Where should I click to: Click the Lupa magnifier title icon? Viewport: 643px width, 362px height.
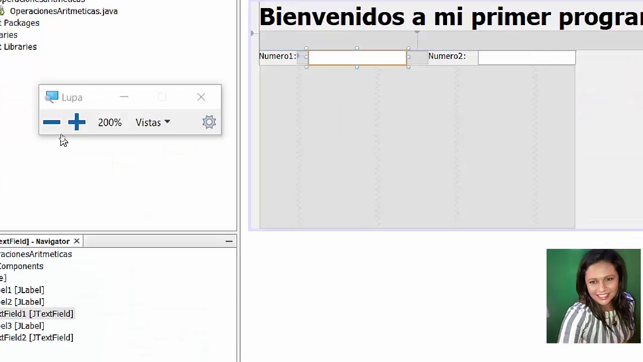click(x=52, y=97)
